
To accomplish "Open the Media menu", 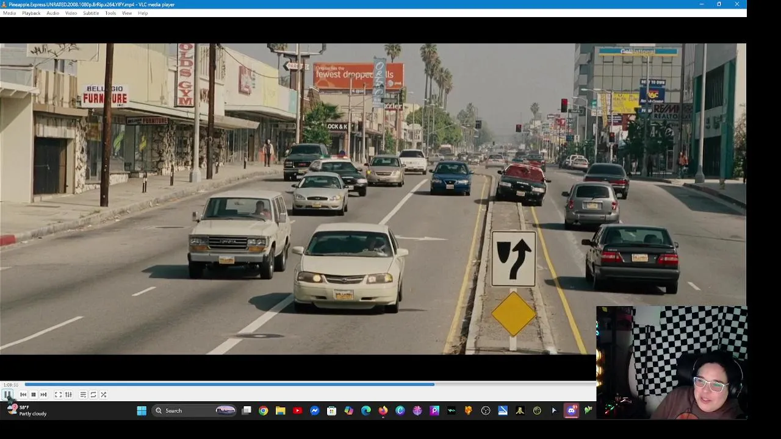I will (10, 13).
